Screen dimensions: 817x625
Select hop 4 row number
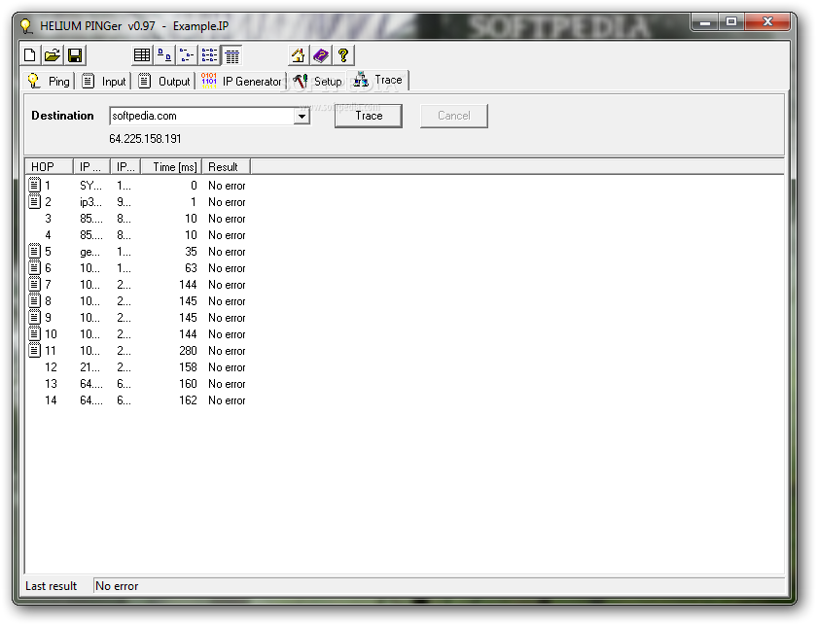click(x=48, y=235)
